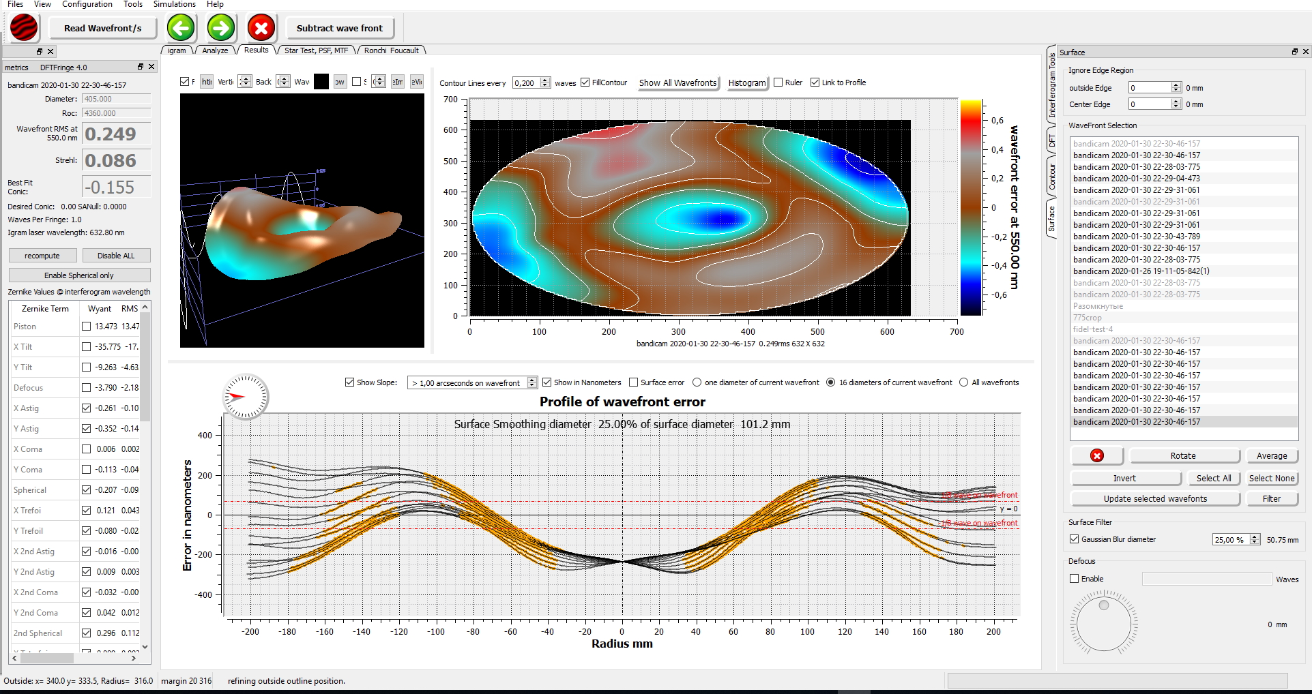This screenshot has height=694, width=1312.
Task: Click the slope compass dial icon
Action: [x=246, y=397]
